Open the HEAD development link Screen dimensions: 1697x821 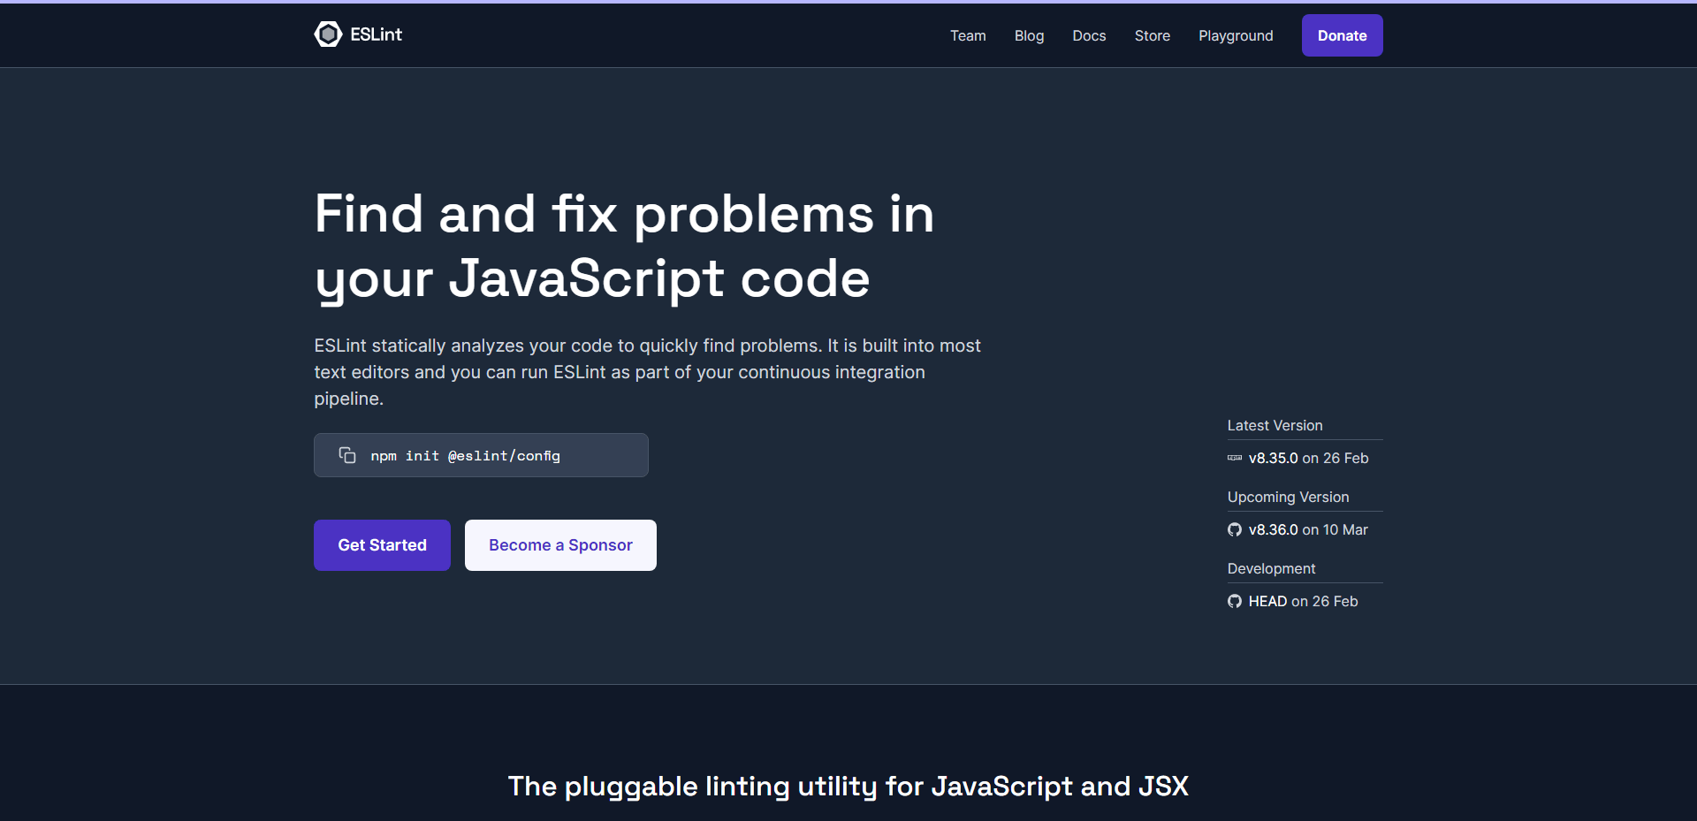point(1267,601)
